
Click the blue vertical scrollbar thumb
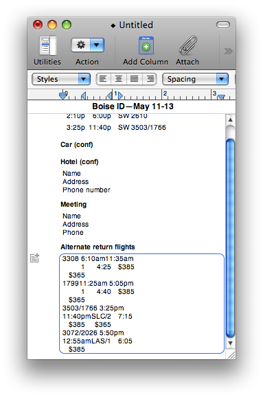click(230, 238)
